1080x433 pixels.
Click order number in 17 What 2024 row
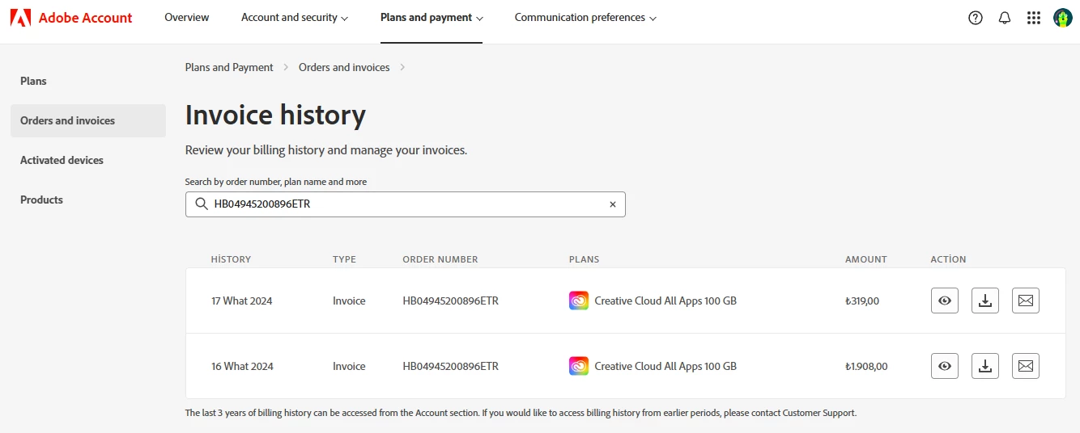pos(450,301)
